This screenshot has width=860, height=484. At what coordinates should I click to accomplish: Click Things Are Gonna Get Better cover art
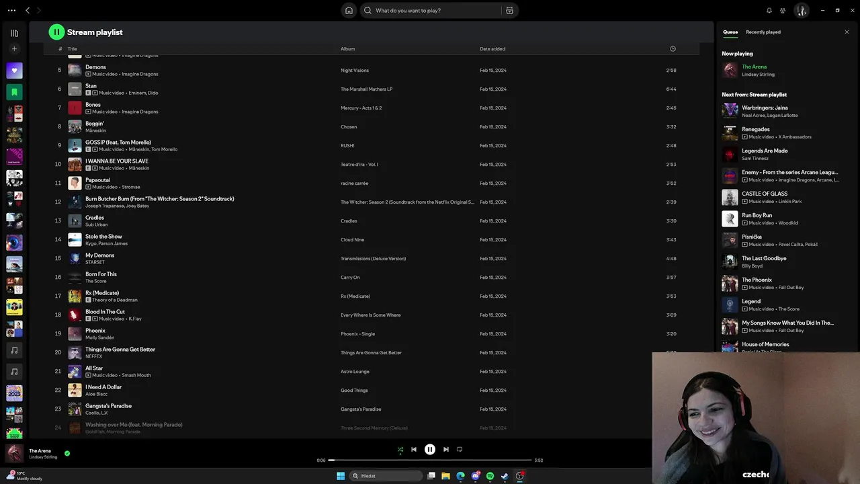[x=75, y=352]
